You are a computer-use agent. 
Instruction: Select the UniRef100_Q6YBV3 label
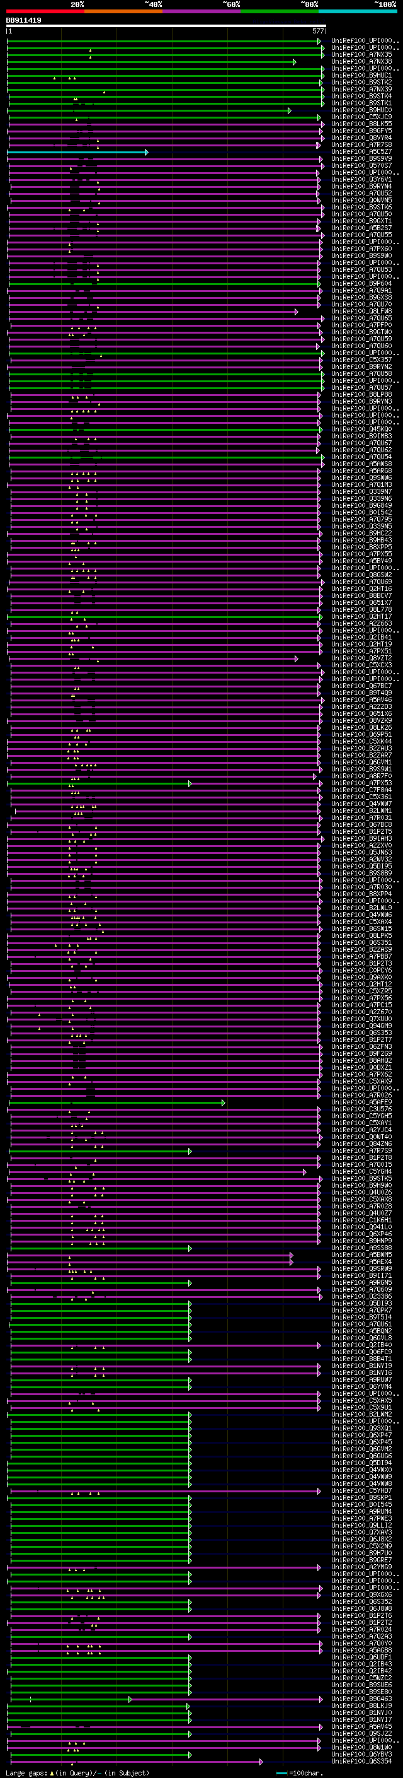coord(361,1755)
